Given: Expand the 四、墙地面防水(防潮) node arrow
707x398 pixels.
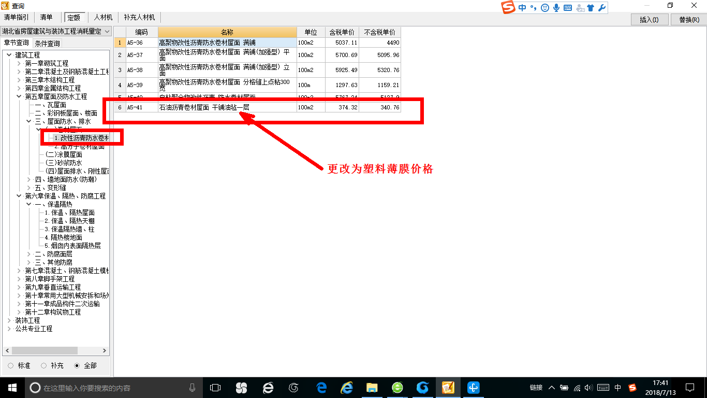Looking at the screenshot, I should pyautogui.click(x=29, y=179).
